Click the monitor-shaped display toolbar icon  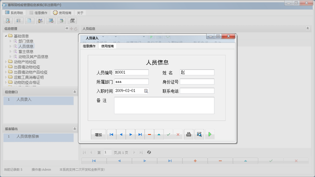coord(51,21)
